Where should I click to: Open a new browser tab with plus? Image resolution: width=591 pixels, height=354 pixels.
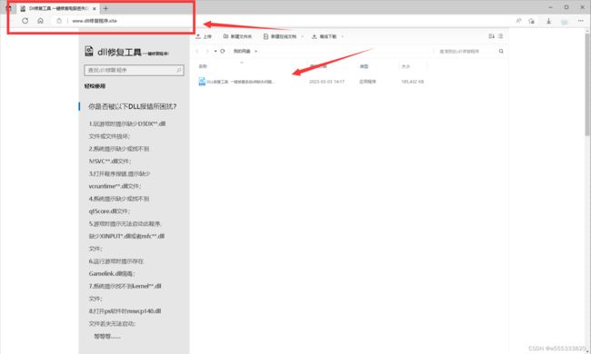(x=105, y=8)
